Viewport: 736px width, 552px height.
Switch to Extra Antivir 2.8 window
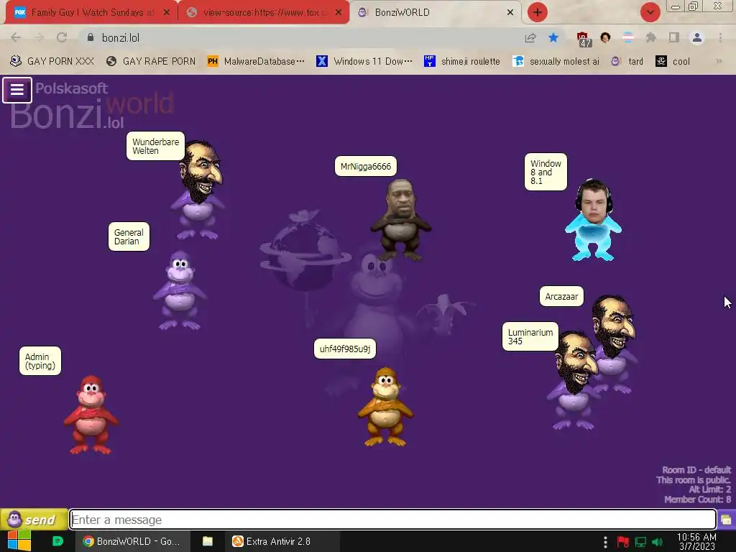[x=282, y=541]
